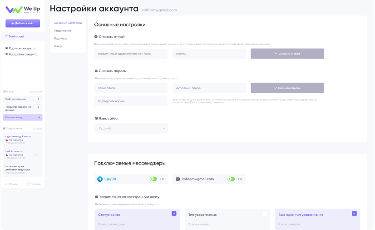
Task: Go to Dashboard in the sidebar
Action: (16, 36)
